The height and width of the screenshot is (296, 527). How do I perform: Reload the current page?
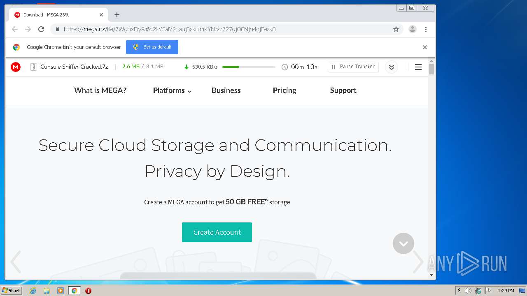pos(41,29)
